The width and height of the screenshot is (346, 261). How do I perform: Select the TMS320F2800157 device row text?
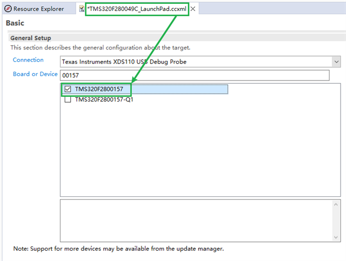[x=99, y=89]
